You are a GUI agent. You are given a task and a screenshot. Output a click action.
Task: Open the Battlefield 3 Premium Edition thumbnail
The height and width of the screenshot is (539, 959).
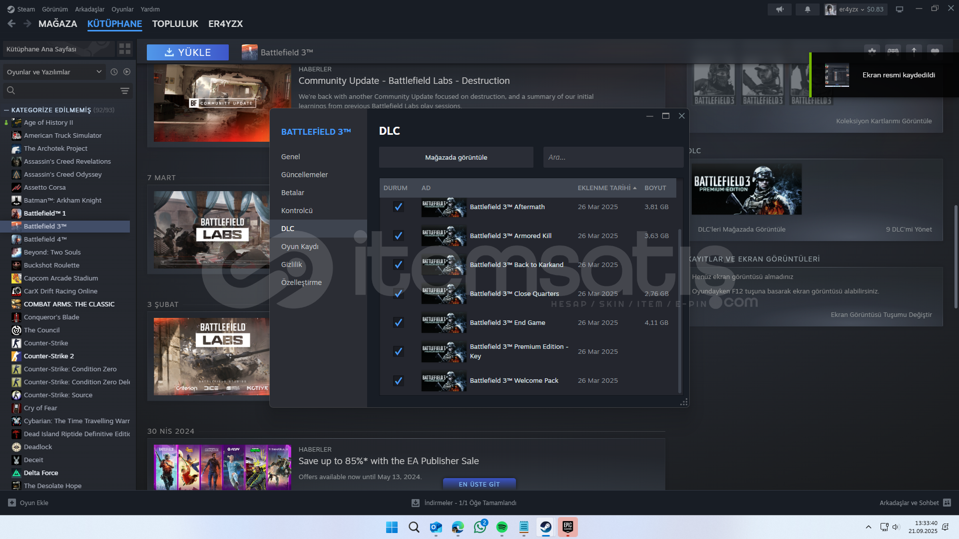pos(747,189)
